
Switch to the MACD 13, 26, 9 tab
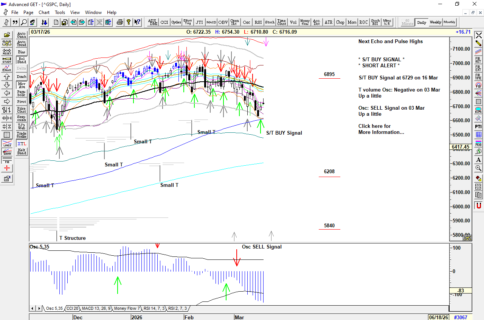96,308
